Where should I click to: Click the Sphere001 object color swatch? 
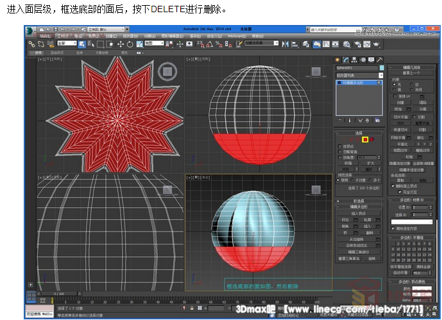point(382,67)
